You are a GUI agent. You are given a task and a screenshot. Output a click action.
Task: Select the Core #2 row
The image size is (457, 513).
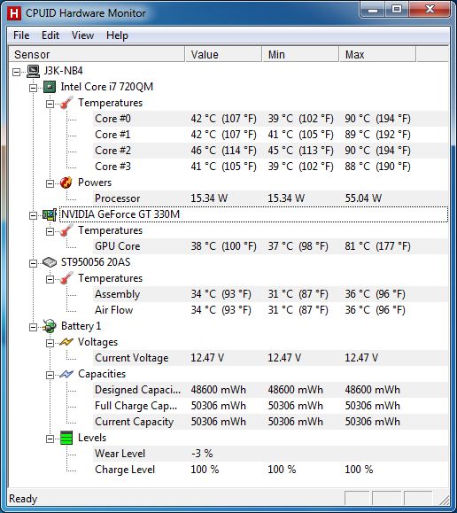click(270, 151)
